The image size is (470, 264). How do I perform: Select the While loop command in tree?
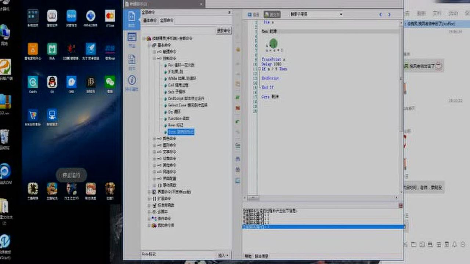click(182, 78)
